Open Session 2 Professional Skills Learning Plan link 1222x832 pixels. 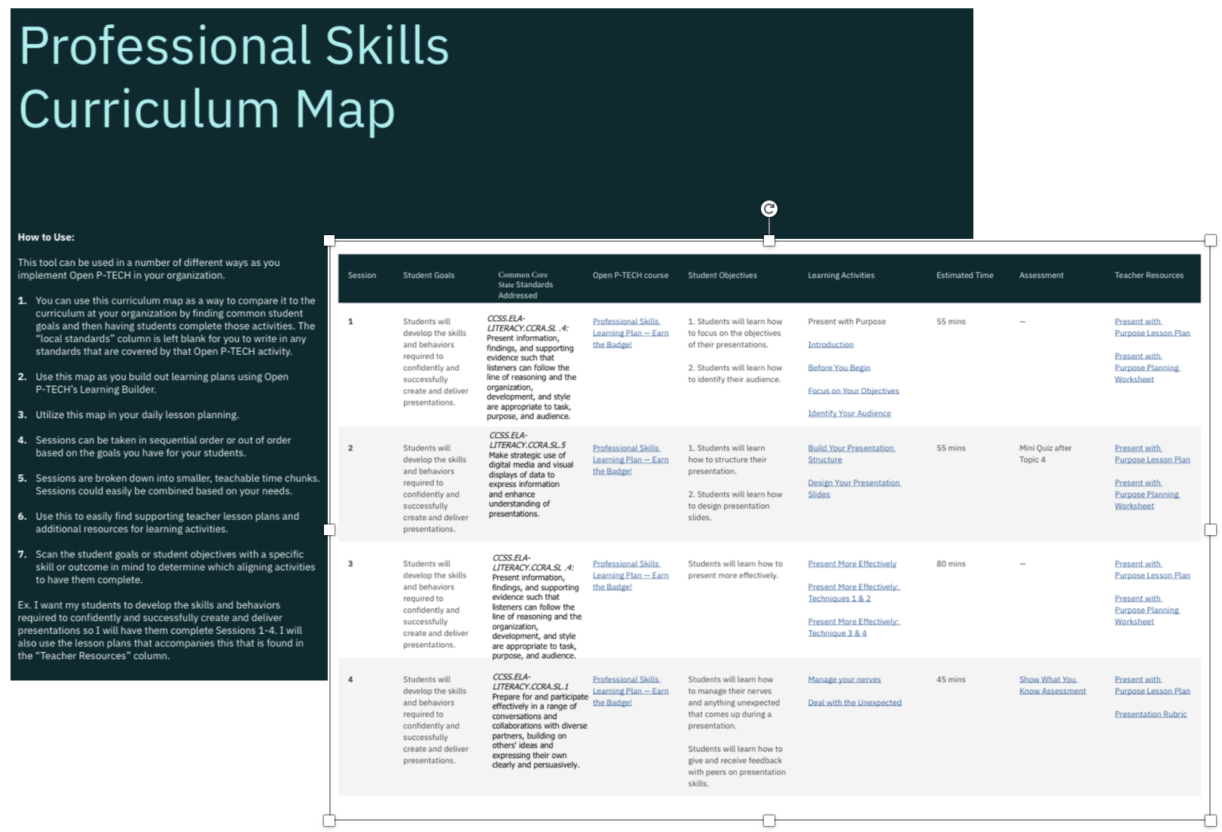630,460
